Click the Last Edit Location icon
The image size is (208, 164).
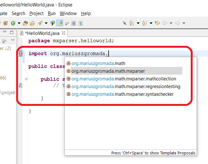coord(157,23)
